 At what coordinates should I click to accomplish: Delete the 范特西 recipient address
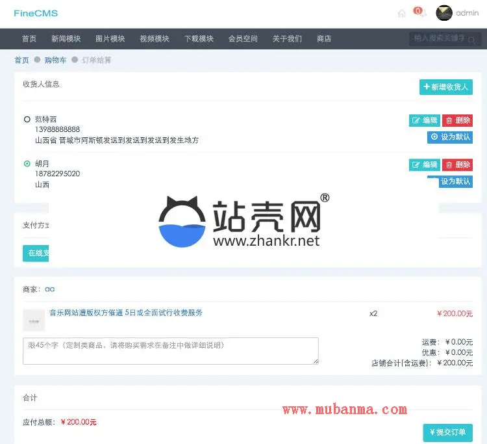tap(457, 120)
